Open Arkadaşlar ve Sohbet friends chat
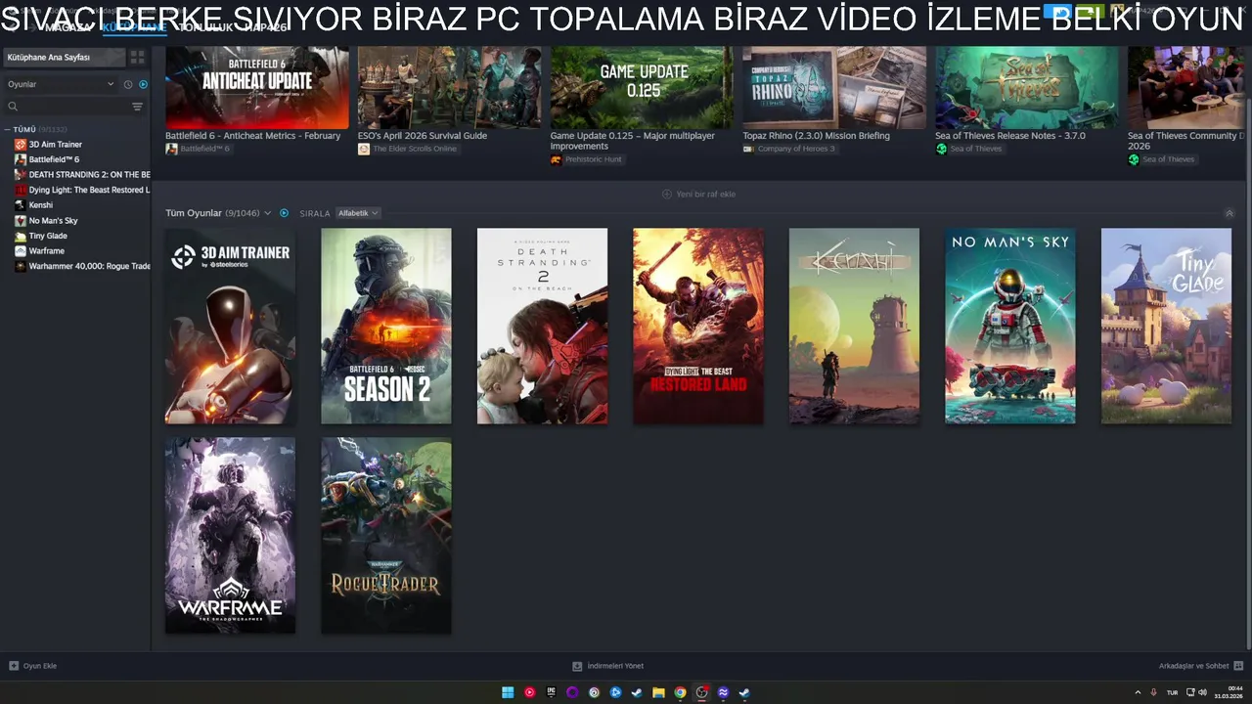The height and width of the screenshot is (704, 1252). coord(1199,666)
